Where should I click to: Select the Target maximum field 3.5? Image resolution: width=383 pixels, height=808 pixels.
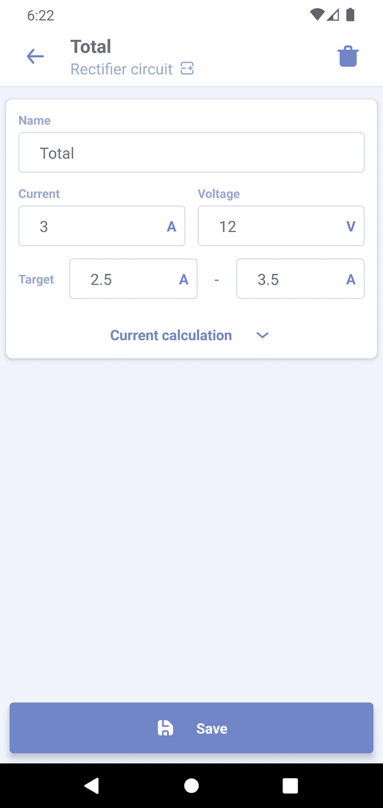[293, 279]
